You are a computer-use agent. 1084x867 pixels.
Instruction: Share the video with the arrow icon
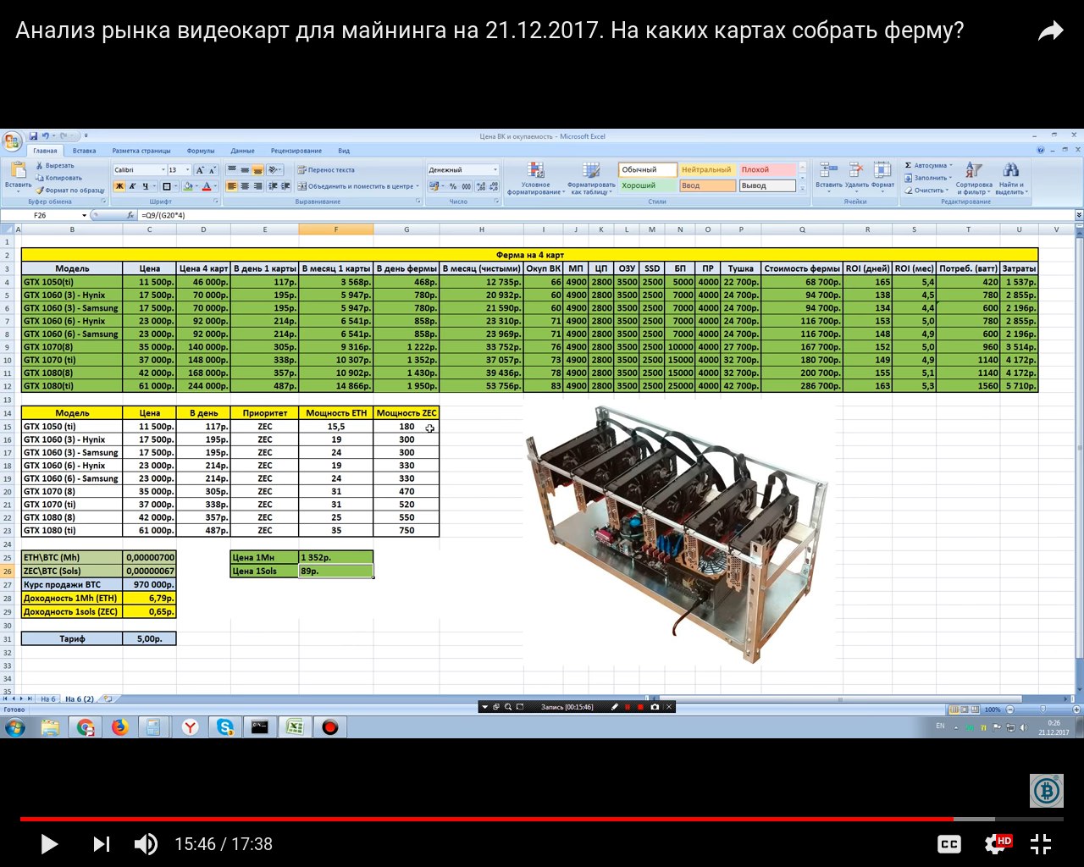coord(1050,32)
